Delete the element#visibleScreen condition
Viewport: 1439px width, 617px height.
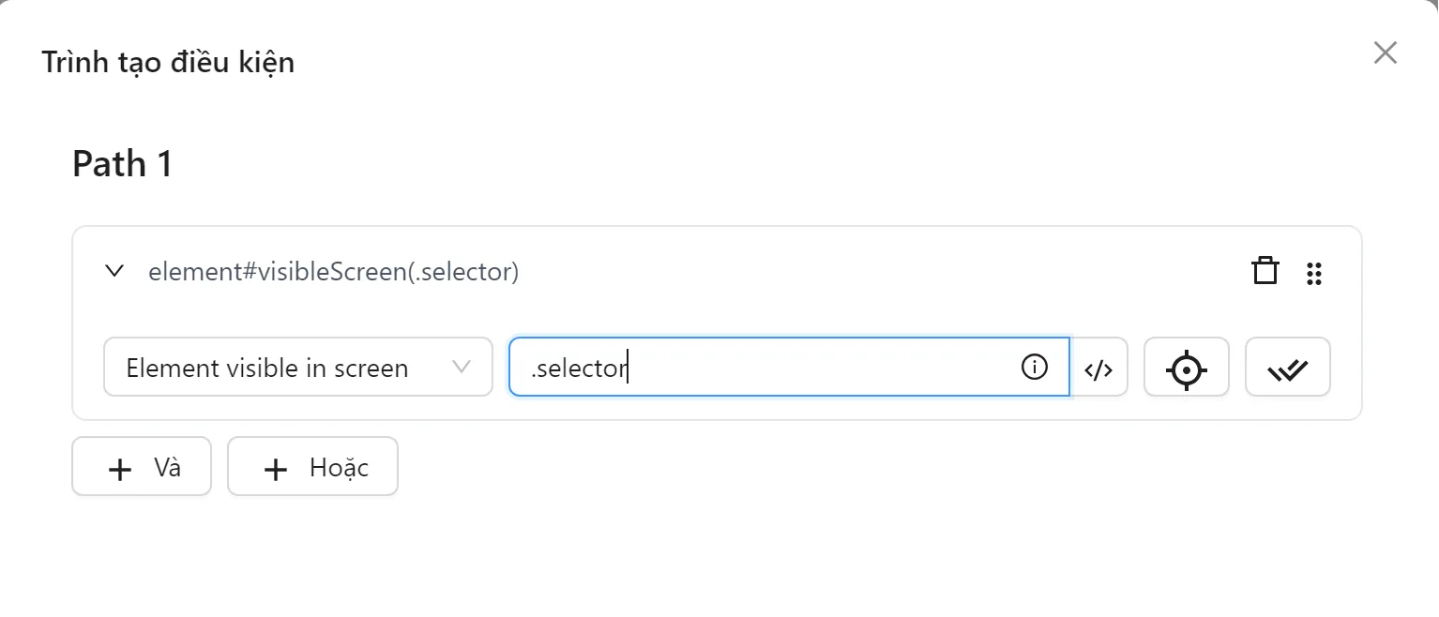coord(1265,272)
